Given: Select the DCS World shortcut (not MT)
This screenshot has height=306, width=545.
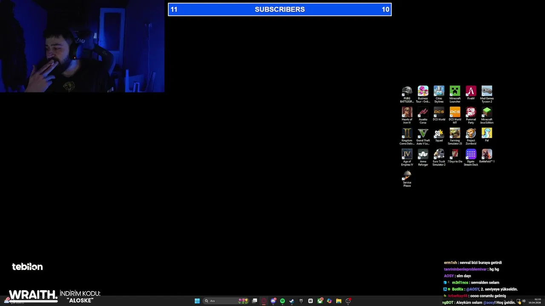Looking at the screenshot, I should (x=439, y=114).
